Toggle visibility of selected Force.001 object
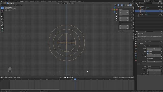The width and height of the screenshot is (163, 92). coord(160,11)
